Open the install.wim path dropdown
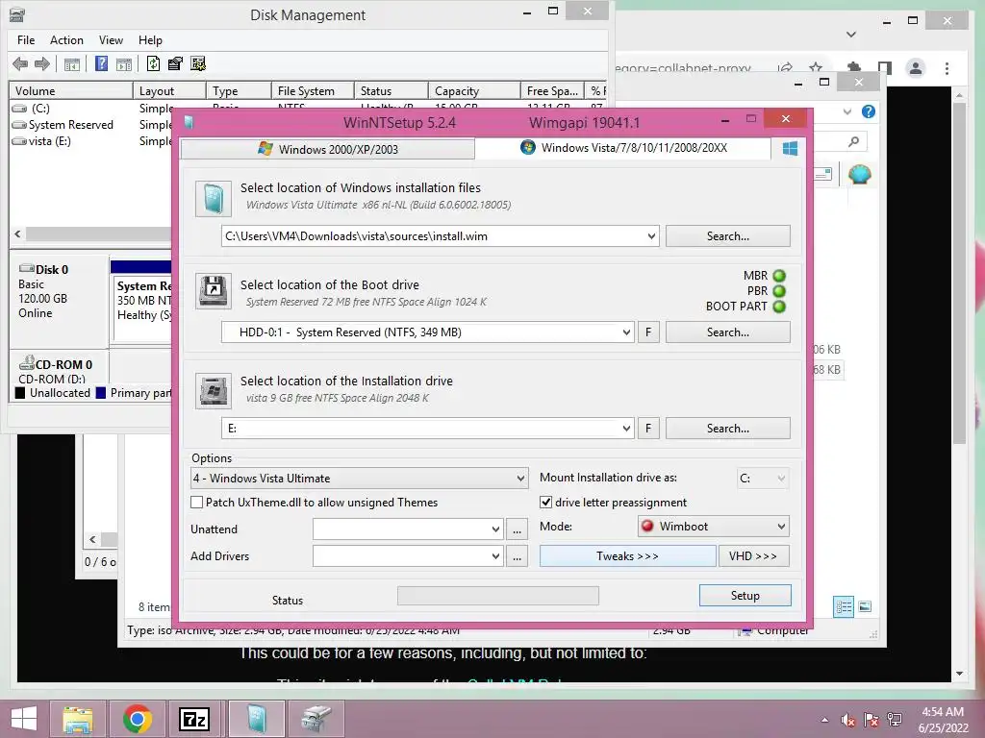 click(x=651, y=236)
